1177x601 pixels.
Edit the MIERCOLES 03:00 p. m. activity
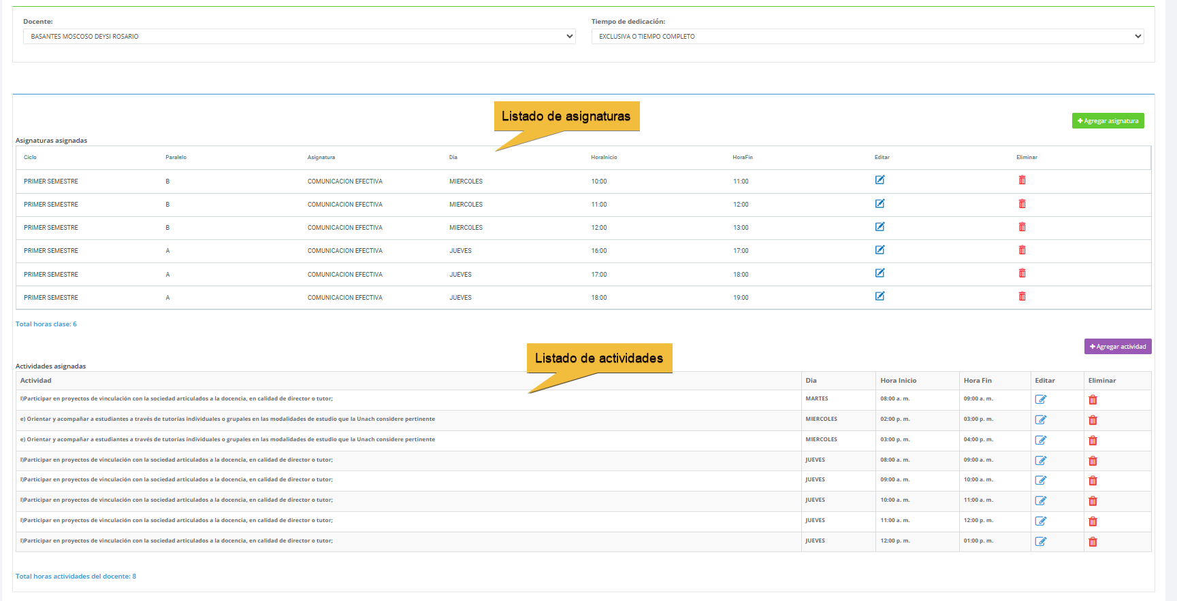click(x=1040, y=441)
